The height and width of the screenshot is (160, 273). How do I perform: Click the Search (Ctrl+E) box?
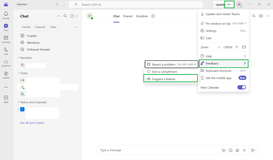click(136, 5)
